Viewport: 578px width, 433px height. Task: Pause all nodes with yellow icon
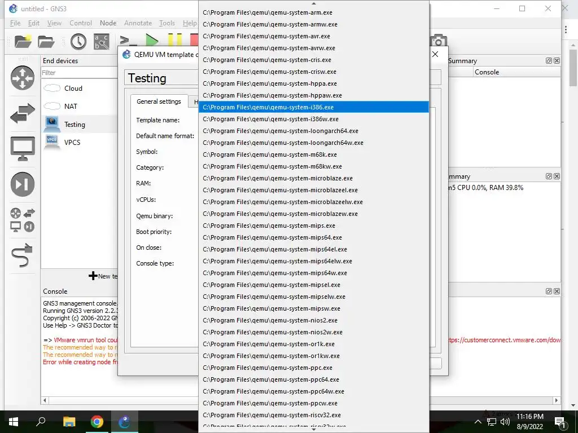(x=175, y=40)
